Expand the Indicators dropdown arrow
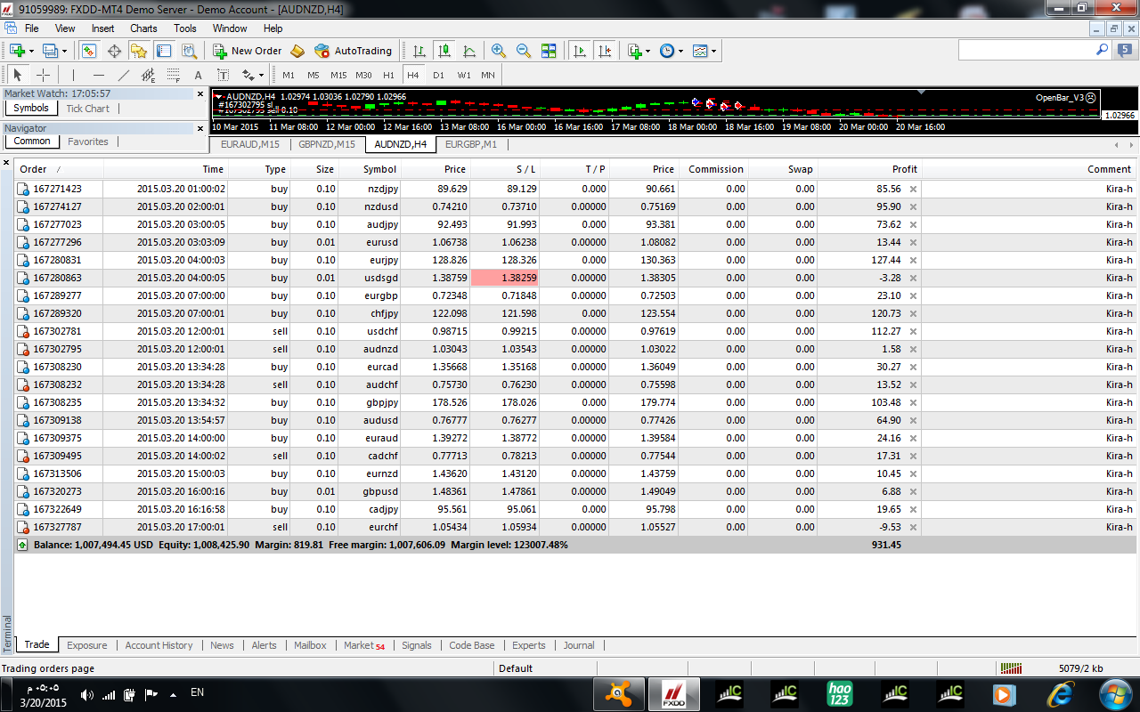This screenshot has width=1140, height=712. [x=648, y=51]
